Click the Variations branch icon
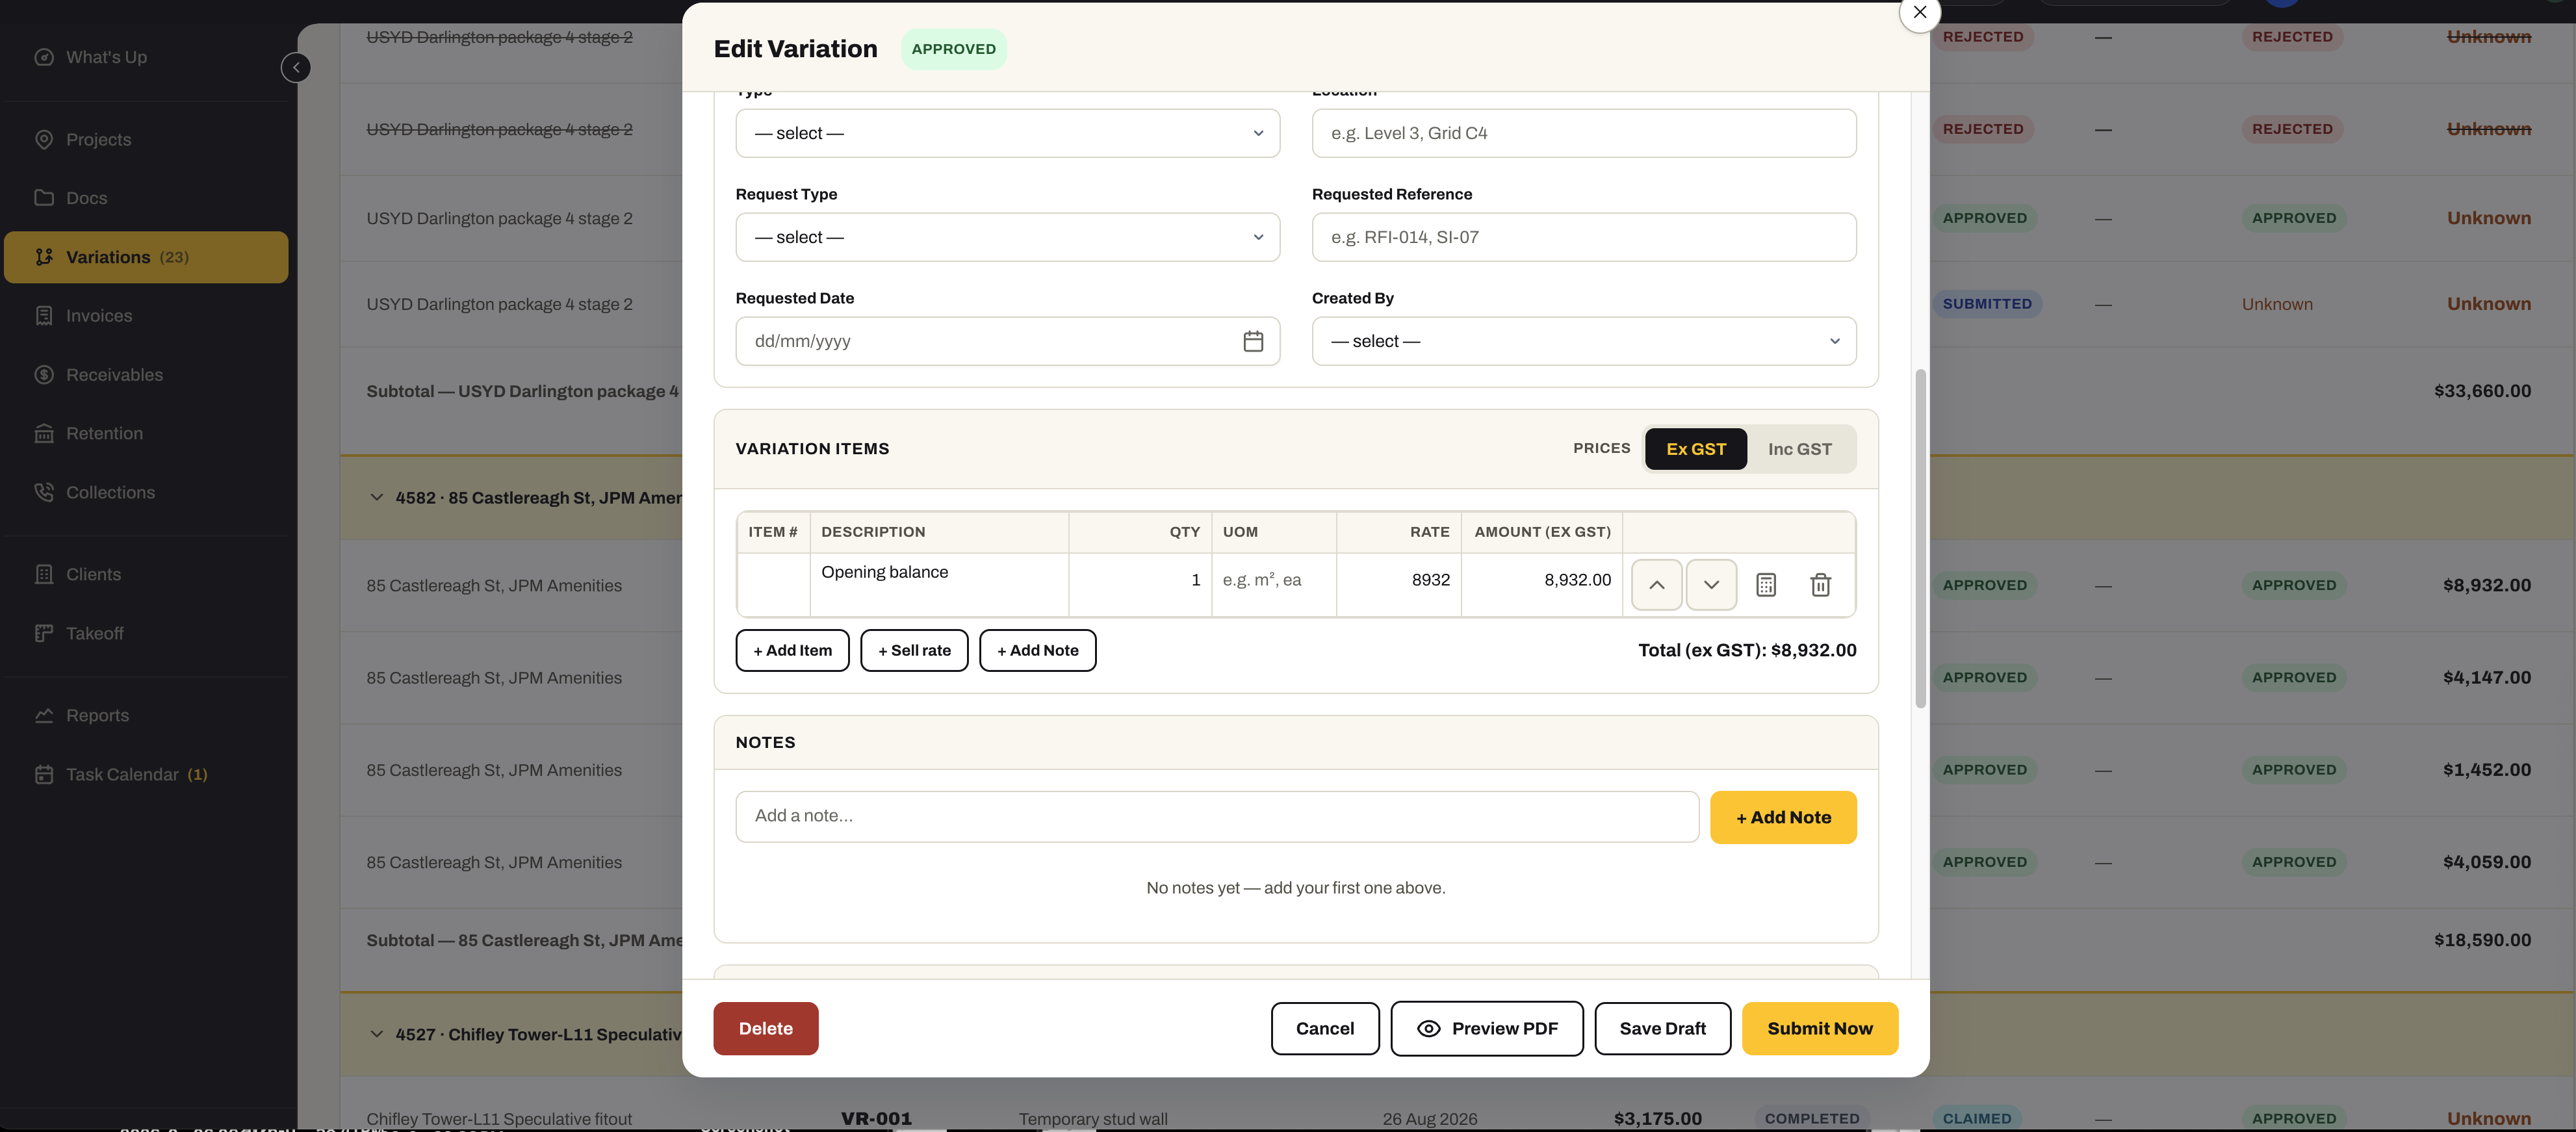Image resolution: width=2576 pixels, height=1132 pixels. (44, 257)
